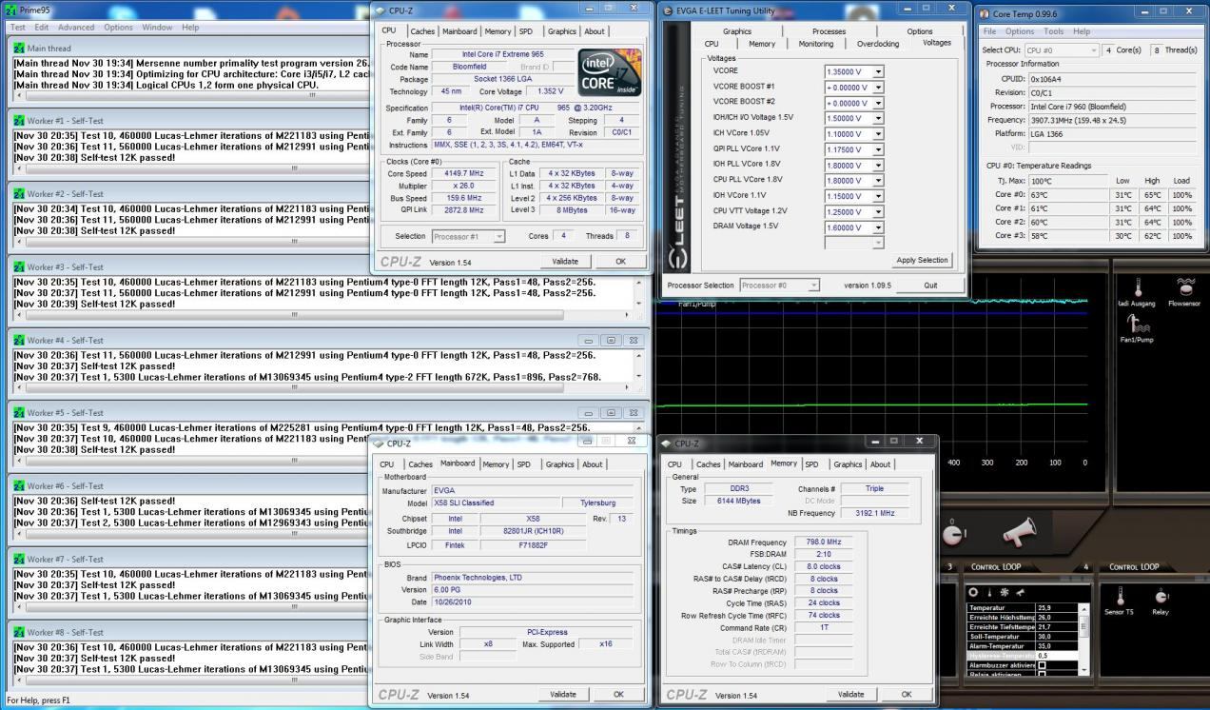Click the Quit button in E-LEET

(x=929, y=286)
